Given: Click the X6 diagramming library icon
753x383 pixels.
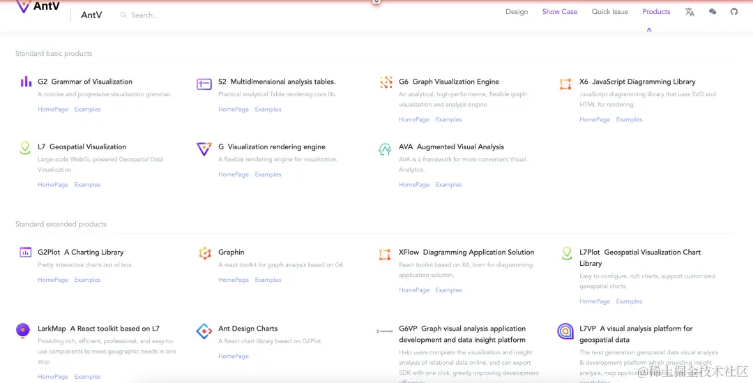Looking at the screenshot, I should click(565, 84).
